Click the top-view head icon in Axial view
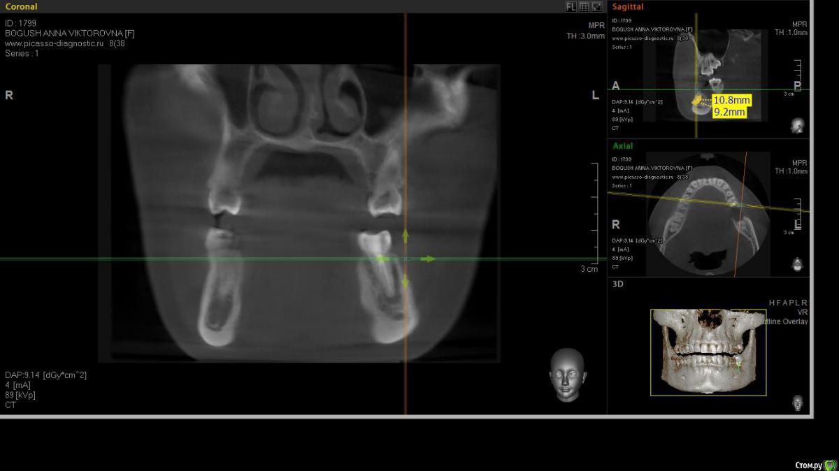The width and height of the screenshot is (839, 471). tap(797, 263)
